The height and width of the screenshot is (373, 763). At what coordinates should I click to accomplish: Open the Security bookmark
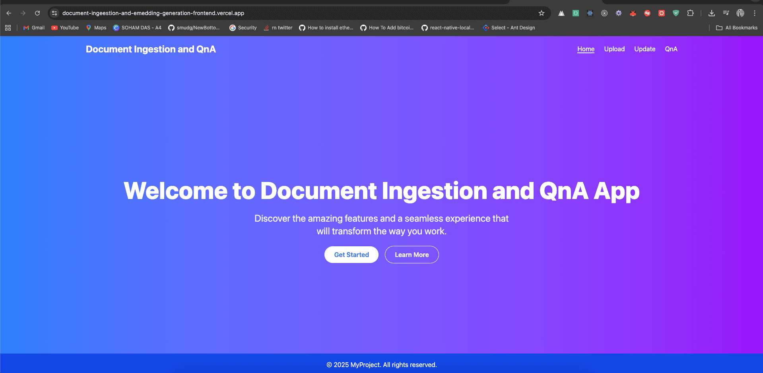(243, 28)
